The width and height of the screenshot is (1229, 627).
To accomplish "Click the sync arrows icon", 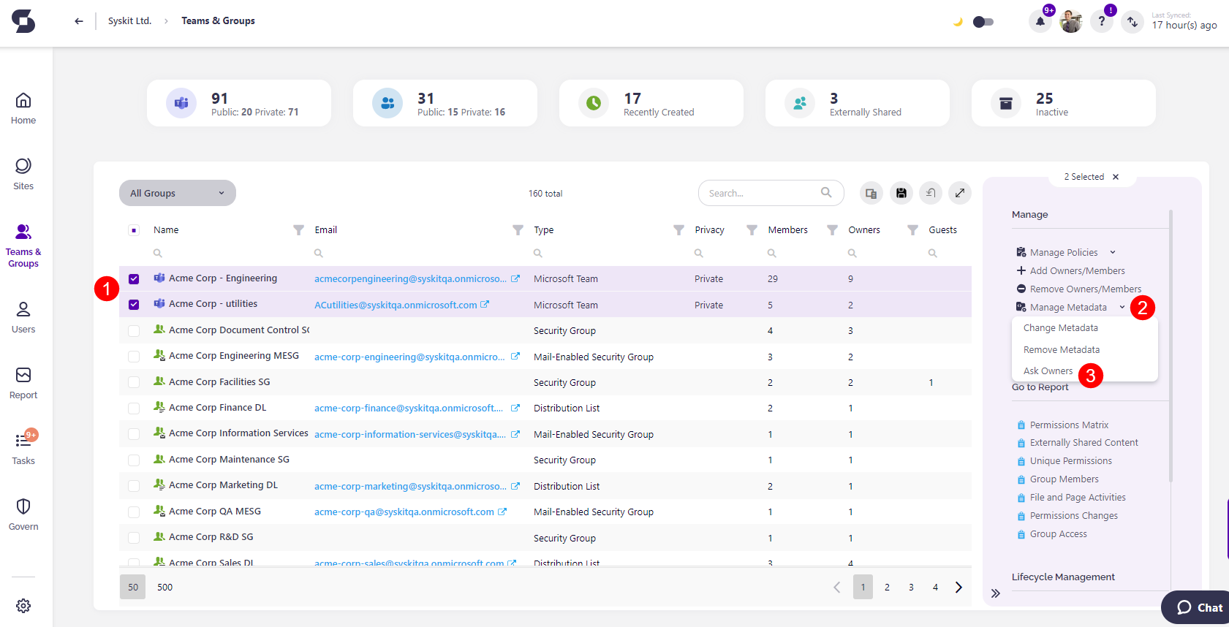I will 1132,21.
